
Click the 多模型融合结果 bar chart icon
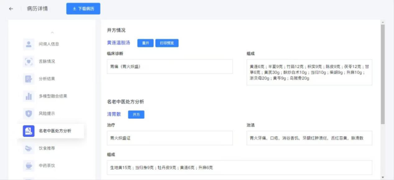tap(29, 96)
